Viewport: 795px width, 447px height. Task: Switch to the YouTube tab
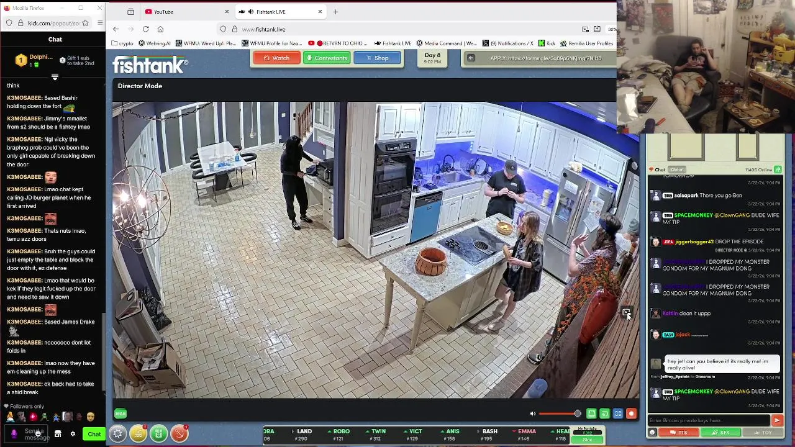pos(186,12)
